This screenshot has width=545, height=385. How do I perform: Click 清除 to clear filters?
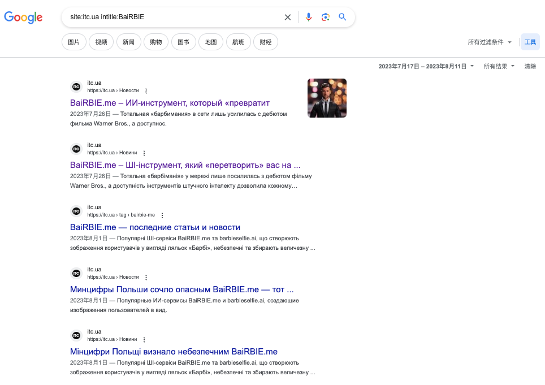tap(530, 66)
